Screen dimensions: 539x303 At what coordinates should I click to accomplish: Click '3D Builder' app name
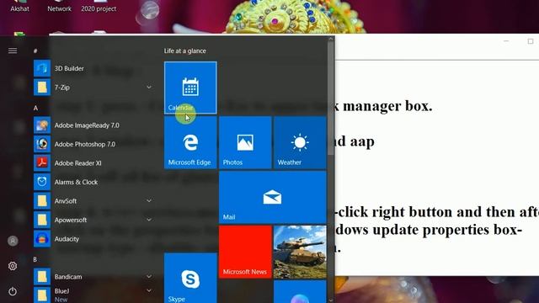tap(69, 68)
